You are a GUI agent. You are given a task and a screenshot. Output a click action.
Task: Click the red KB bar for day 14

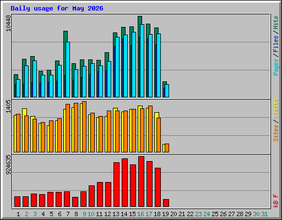point(124,183)
